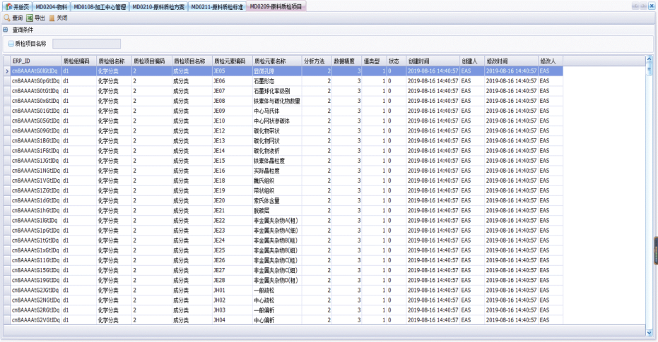
Task: Select cell JE13 element code
Action: pos(233,141)
